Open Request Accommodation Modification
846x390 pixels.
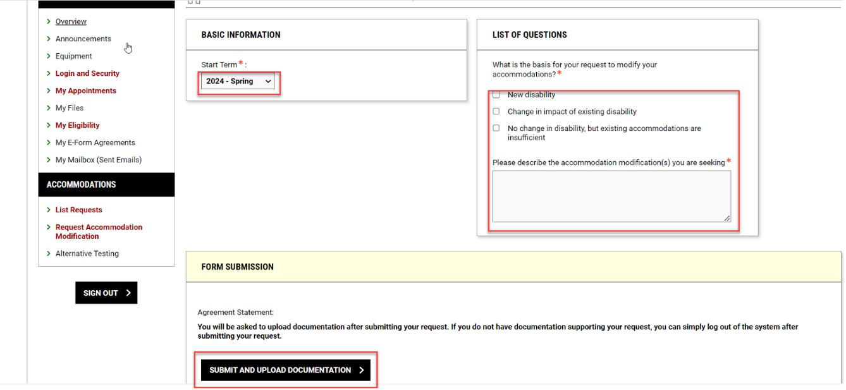99,231
